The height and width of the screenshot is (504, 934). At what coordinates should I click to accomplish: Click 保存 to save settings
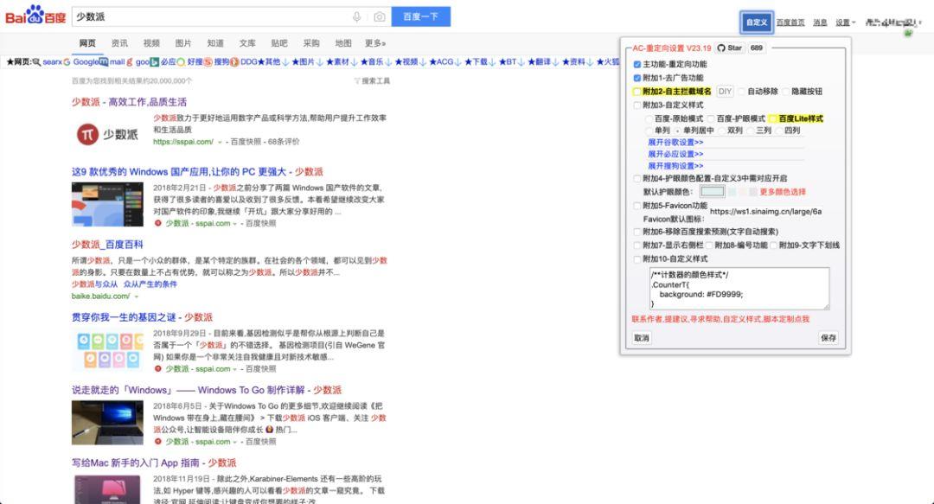click(x=828, y=338)
